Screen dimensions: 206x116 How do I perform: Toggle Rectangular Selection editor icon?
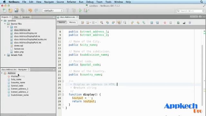125,23
